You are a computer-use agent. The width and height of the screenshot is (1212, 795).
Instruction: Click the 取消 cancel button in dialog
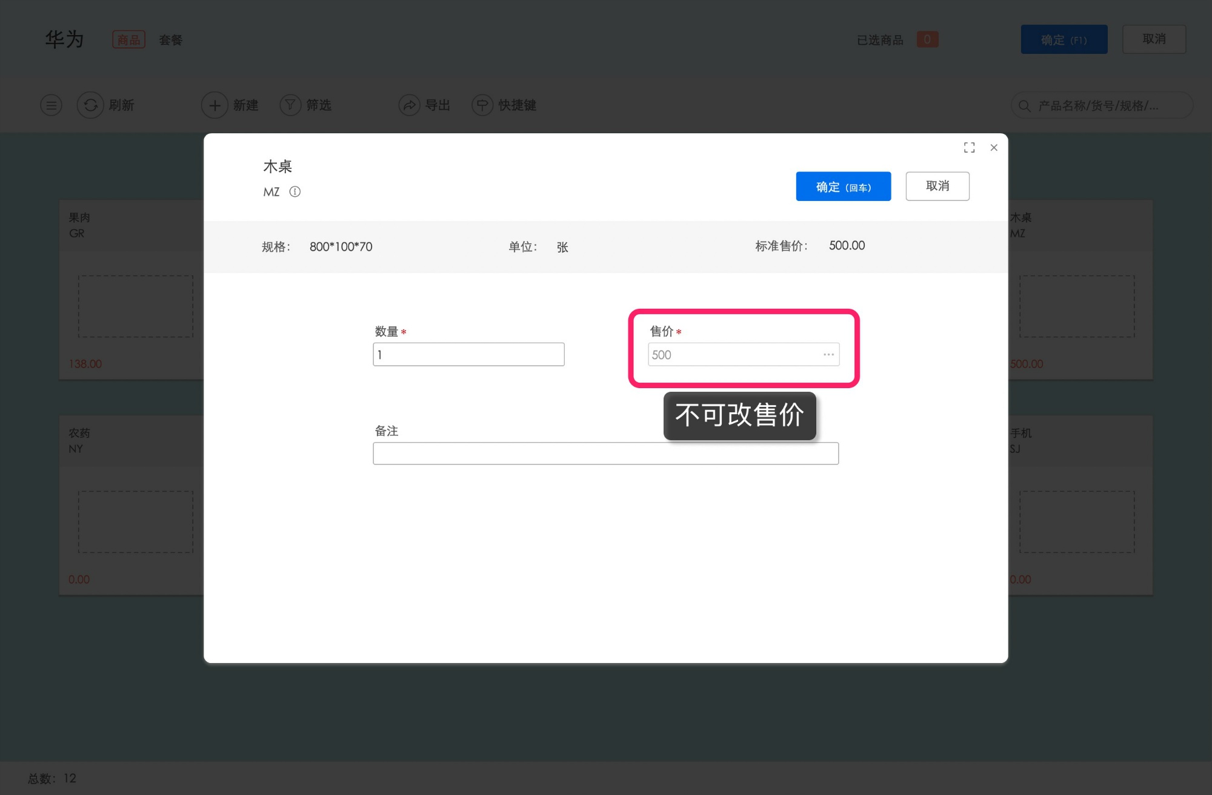[937, 186]
